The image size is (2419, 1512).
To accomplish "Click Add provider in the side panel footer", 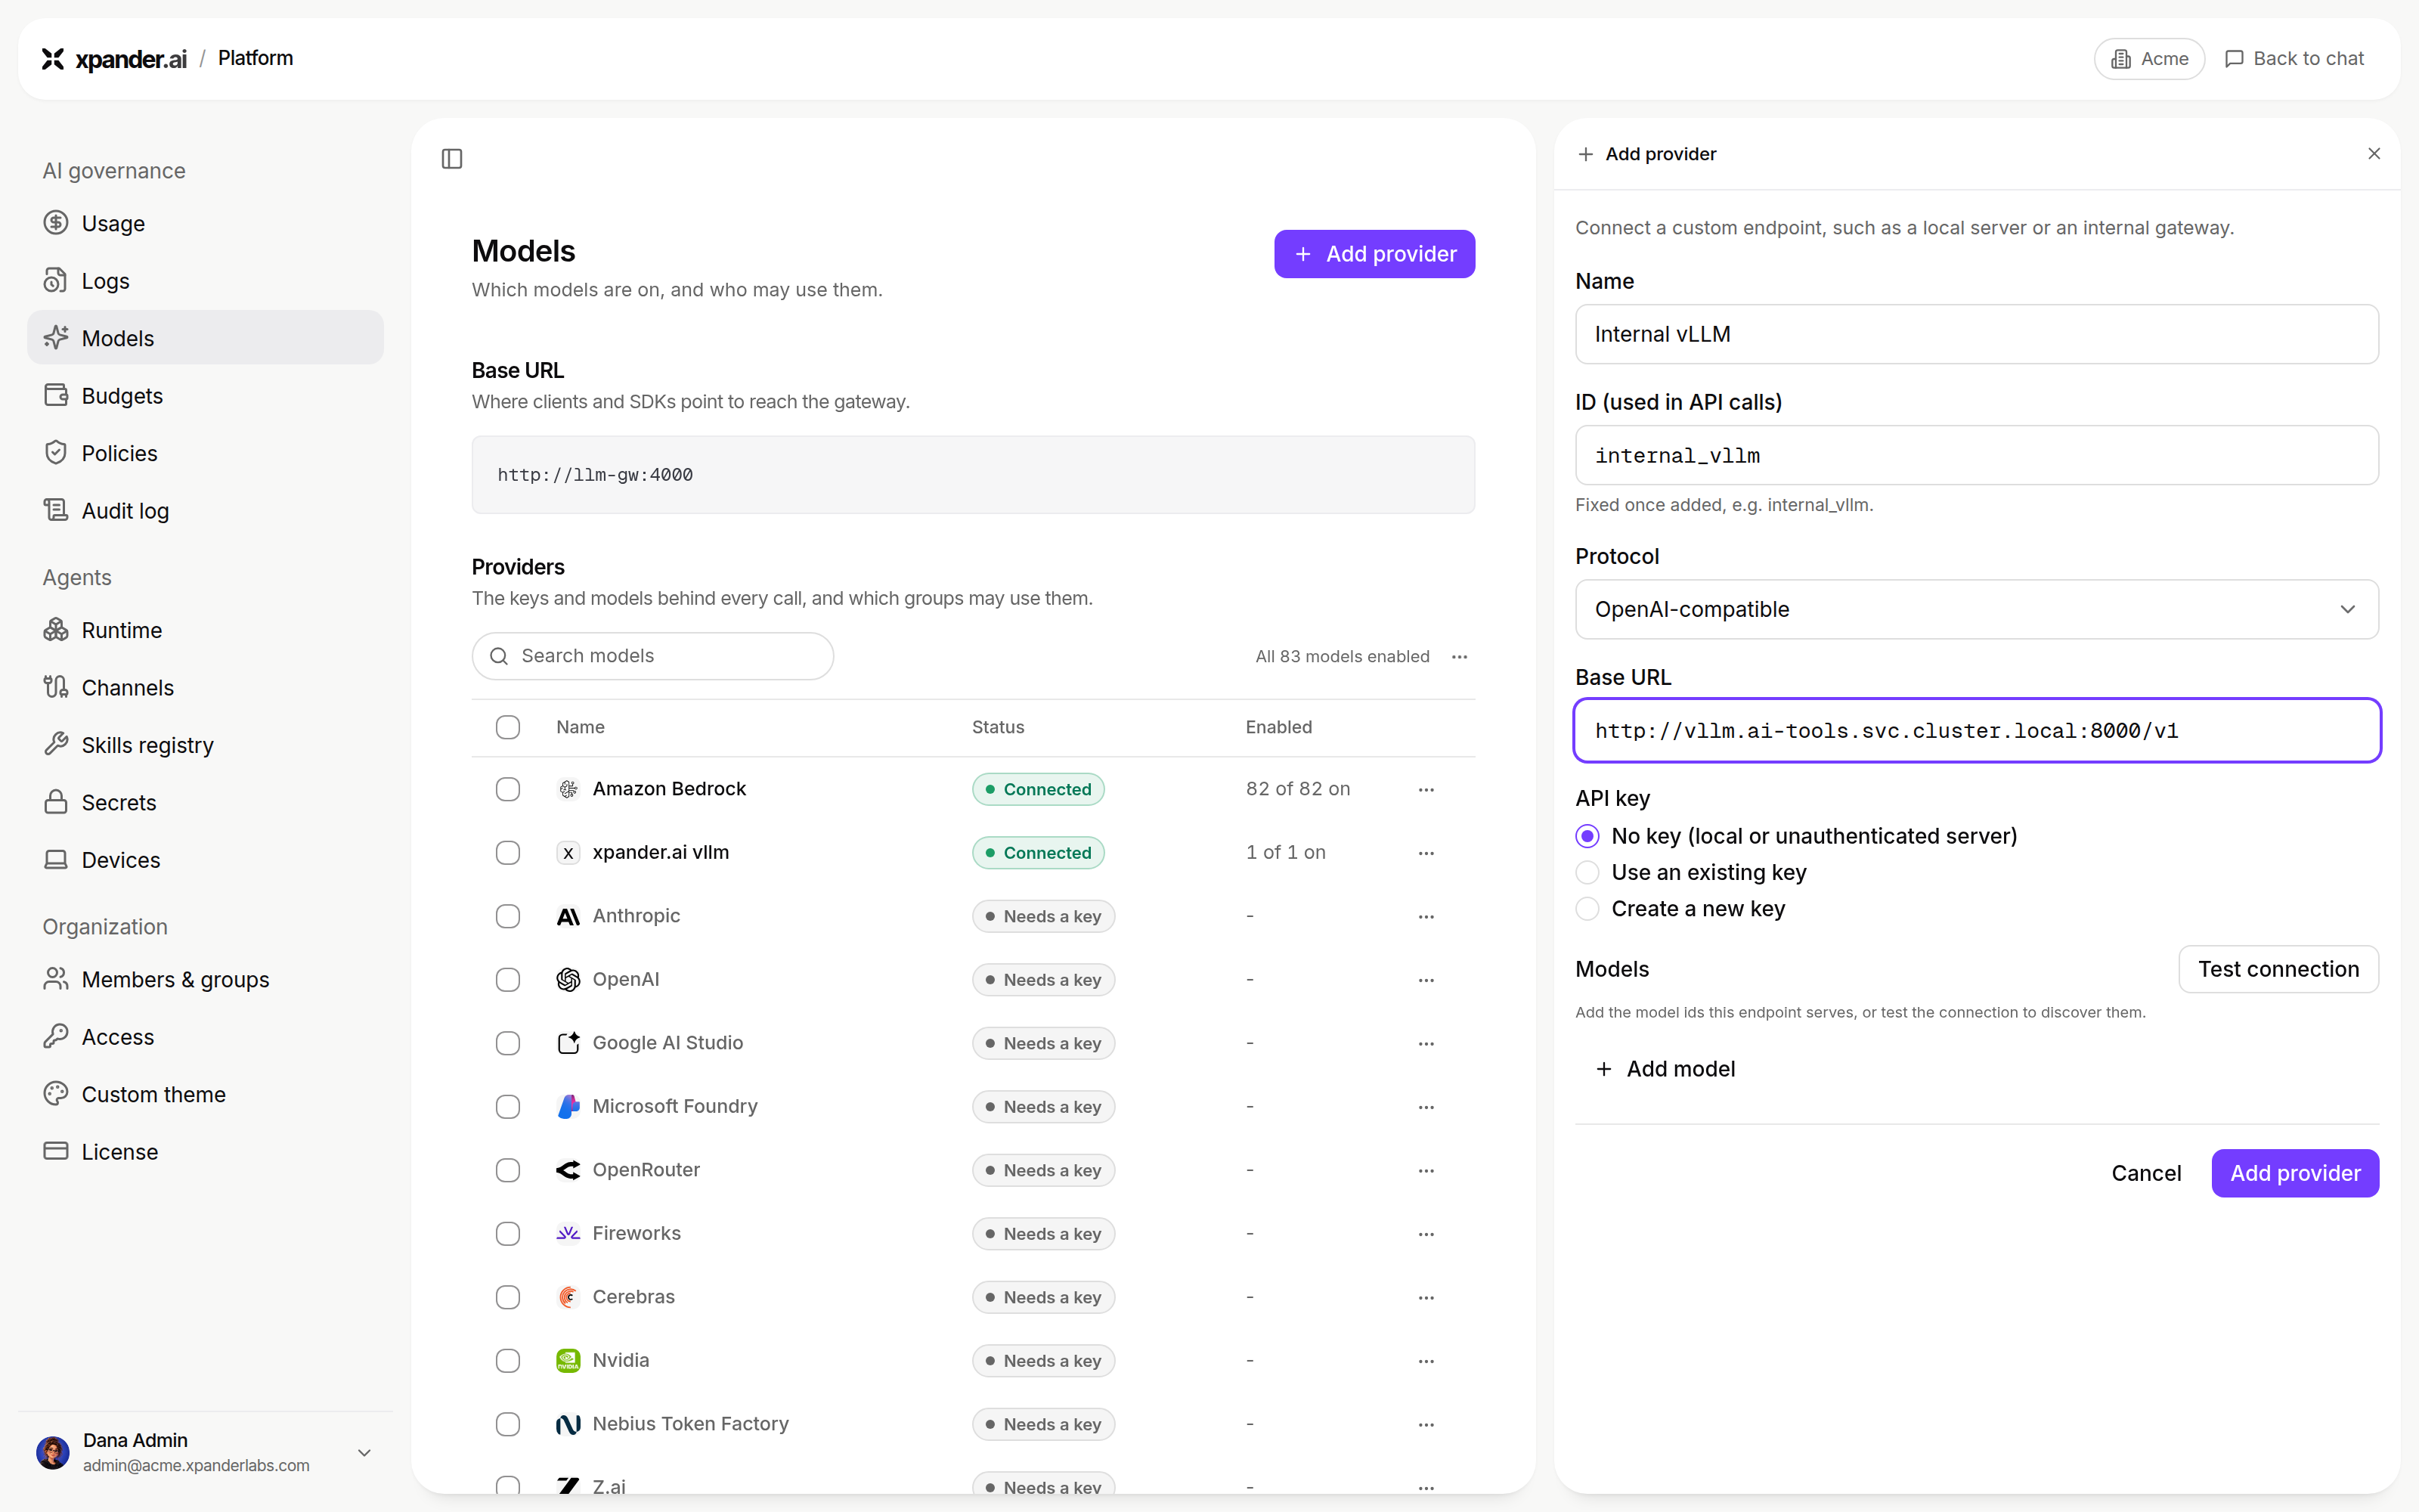I will pos(2295,1173).
